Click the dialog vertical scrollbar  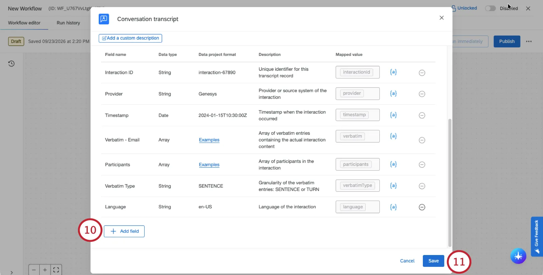[x=450, y=183]
